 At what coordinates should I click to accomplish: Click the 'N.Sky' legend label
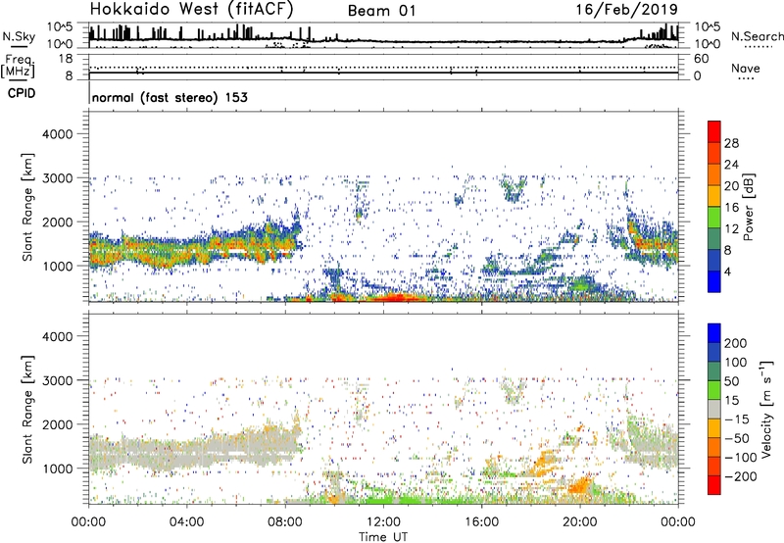click(19, 36)
